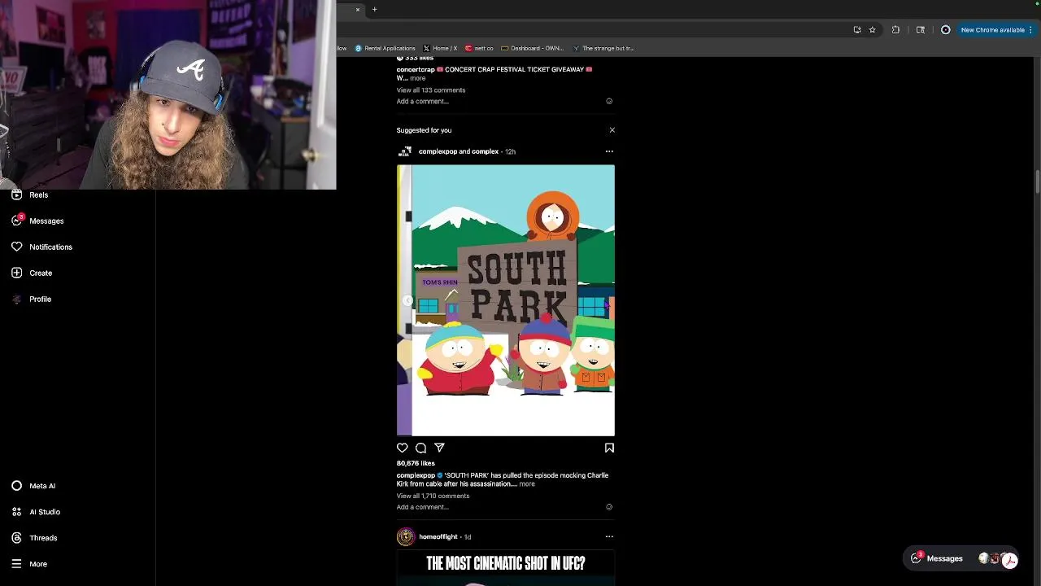Expand the concertcrap caption with more
1041x586 pixels.
pos(417,78)
